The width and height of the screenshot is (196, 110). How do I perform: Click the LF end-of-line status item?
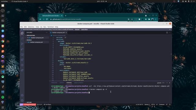coord(157,105)
